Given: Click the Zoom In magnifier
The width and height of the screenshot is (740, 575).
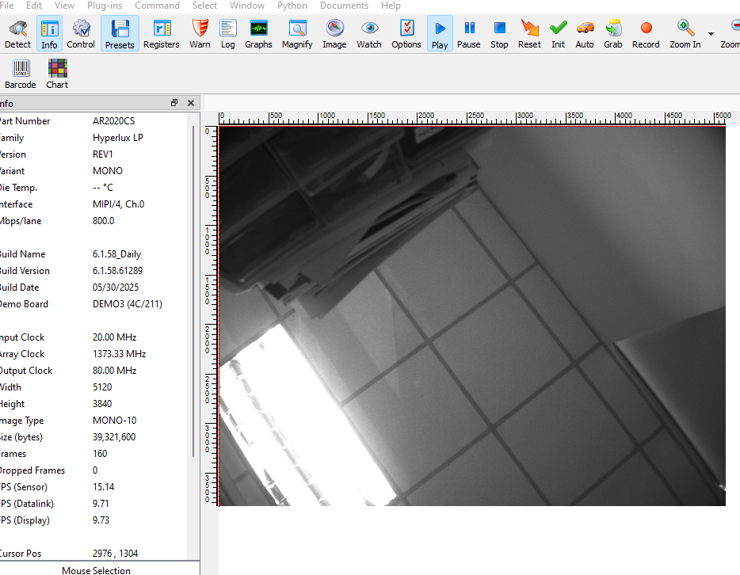Looking at the screenshot, I should [x=685, y=33].
